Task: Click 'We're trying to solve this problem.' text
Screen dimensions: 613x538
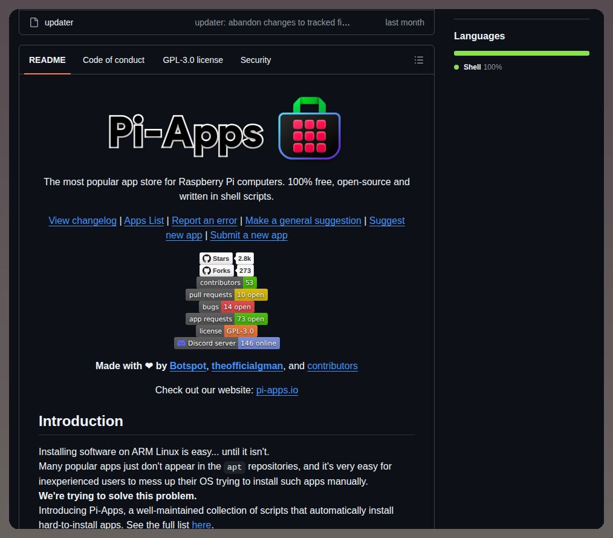Action: coord(118,496)
